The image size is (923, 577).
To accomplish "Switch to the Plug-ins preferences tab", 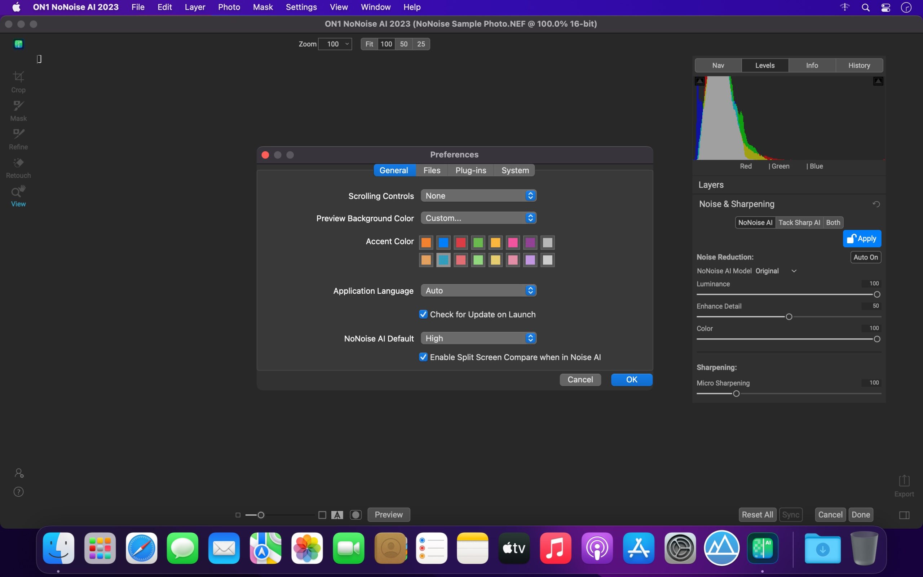I will 471,170.
